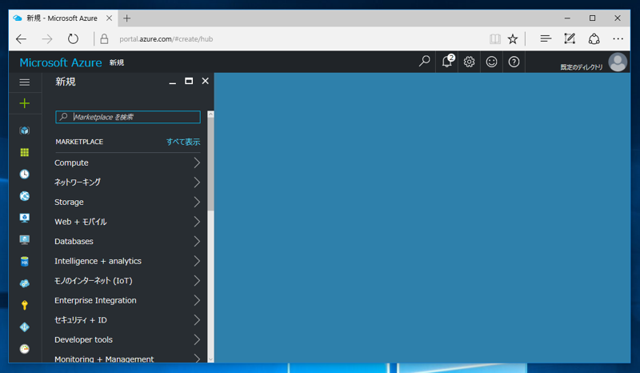Viewport: 640px width, 373px height.
Task: Open SQL databases icon in sidebar
Action: [x=25, y=262]
